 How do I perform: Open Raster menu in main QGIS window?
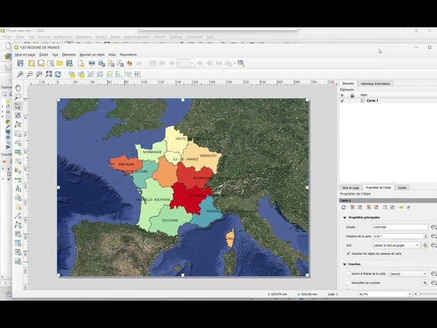115,37
